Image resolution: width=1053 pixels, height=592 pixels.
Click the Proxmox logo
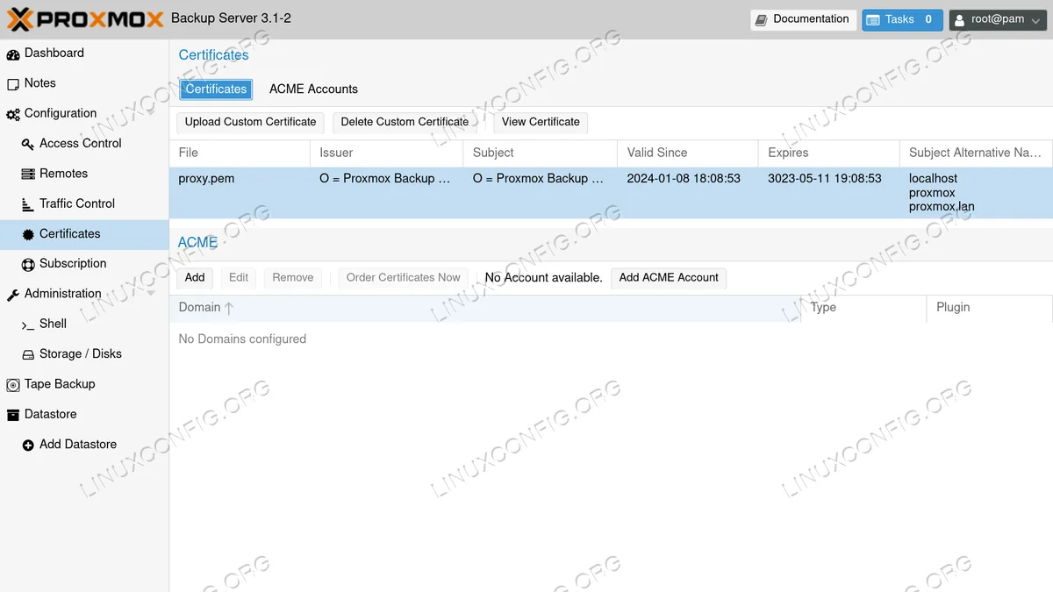pos(86,18)
